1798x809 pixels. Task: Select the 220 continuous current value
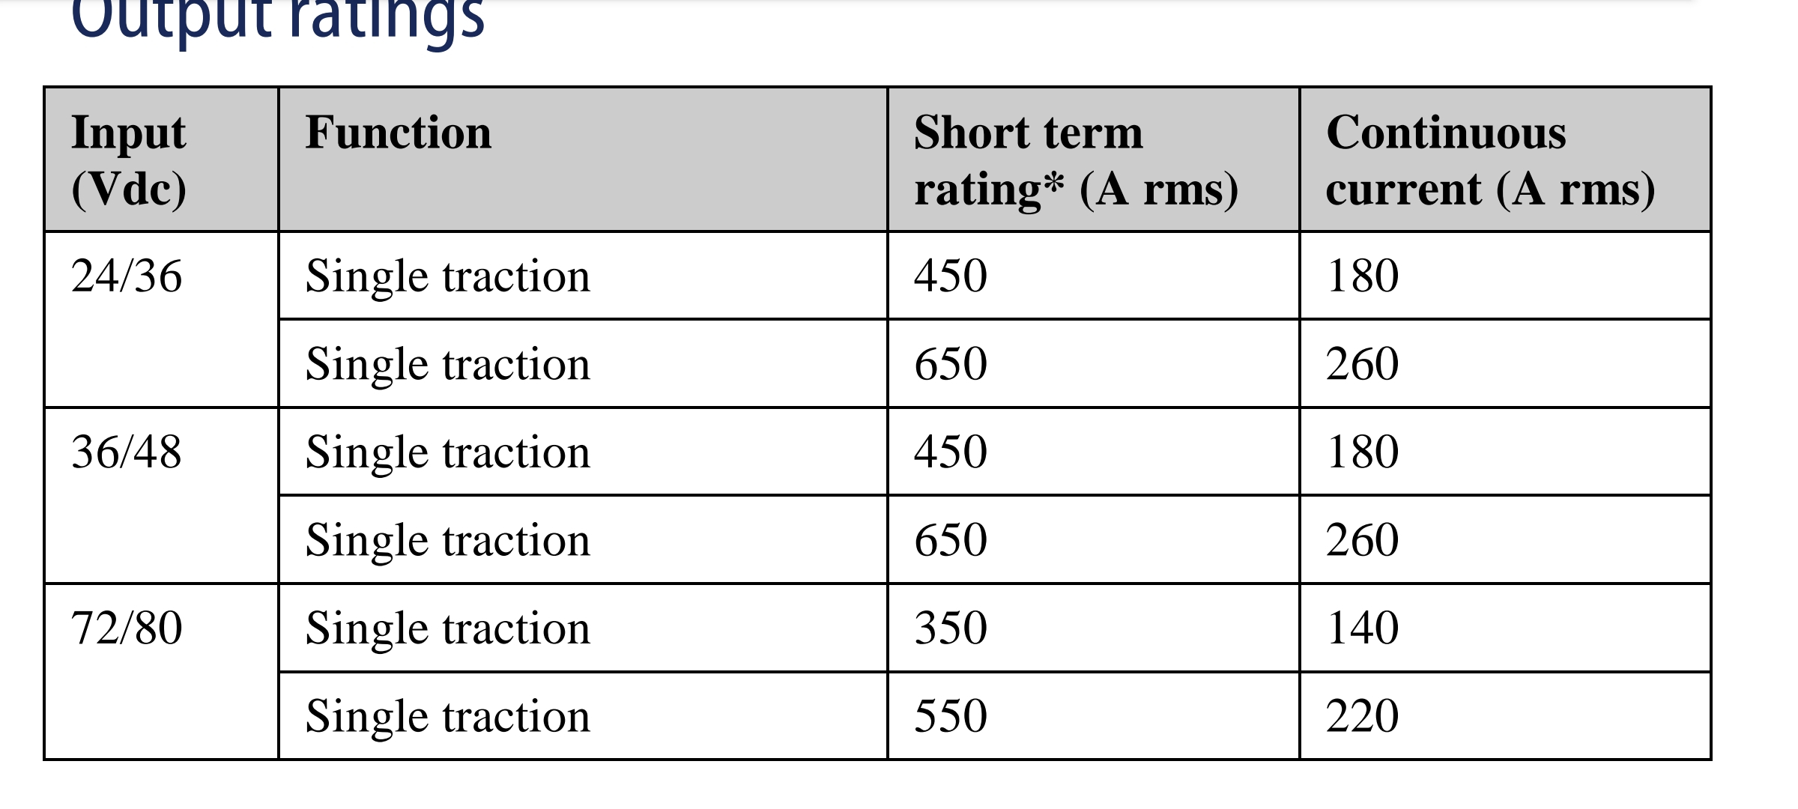tap(1362, 716)
